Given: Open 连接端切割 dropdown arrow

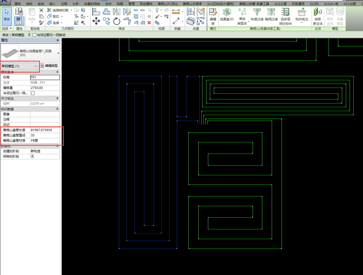Looking at the screenshot, I should pyautogui.click(x=71, y=10).
